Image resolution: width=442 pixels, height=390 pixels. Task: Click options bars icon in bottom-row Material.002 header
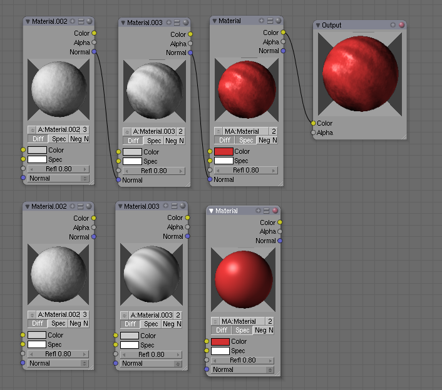pos(81,206)
